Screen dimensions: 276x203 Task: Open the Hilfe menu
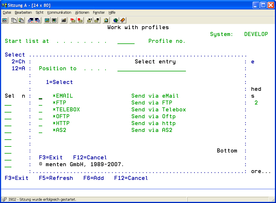(112, 13)
